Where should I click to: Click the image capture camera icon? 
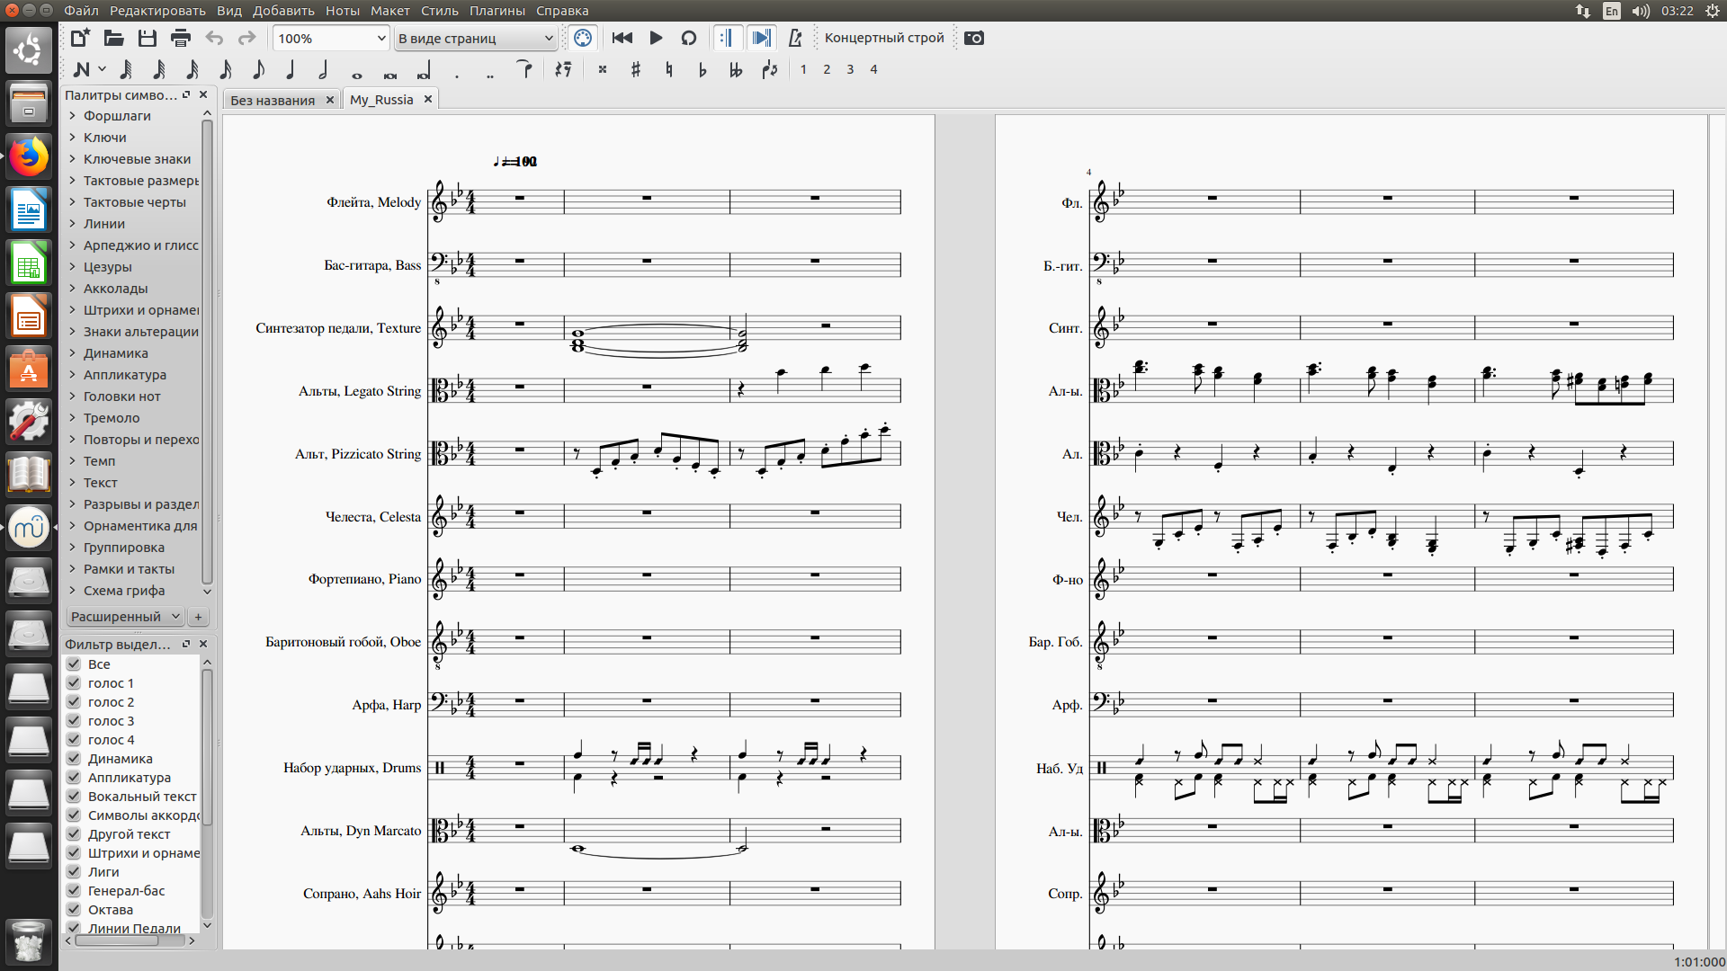[x=974, y=38]
